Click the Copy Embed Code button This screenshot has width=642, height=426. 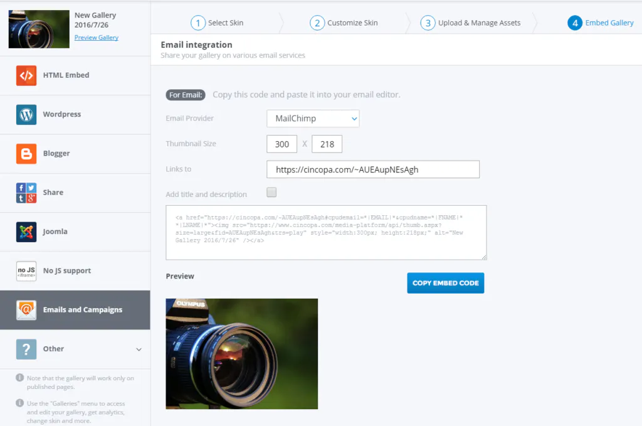tap(446, 283)
